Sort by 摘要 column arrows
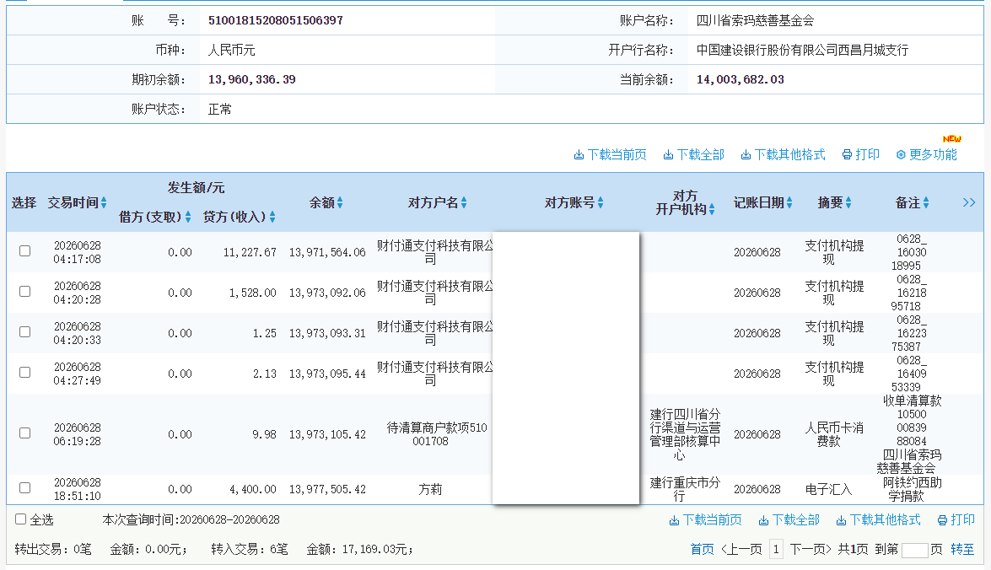991x570 pixels. [848, 202]
